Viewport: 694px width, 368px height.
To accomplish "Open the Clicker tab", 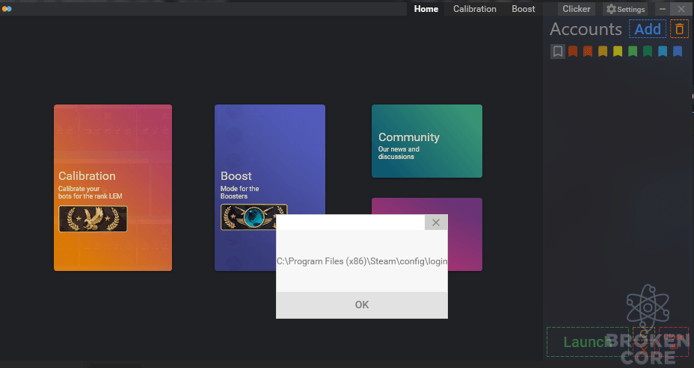I will tap(577, 9).
